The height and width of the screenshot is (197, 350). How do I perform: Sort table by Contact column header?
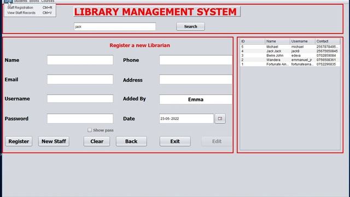point(328,42)
